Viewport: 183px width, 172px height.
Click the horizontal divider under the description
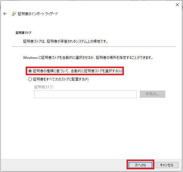click(x=94, y=47)
